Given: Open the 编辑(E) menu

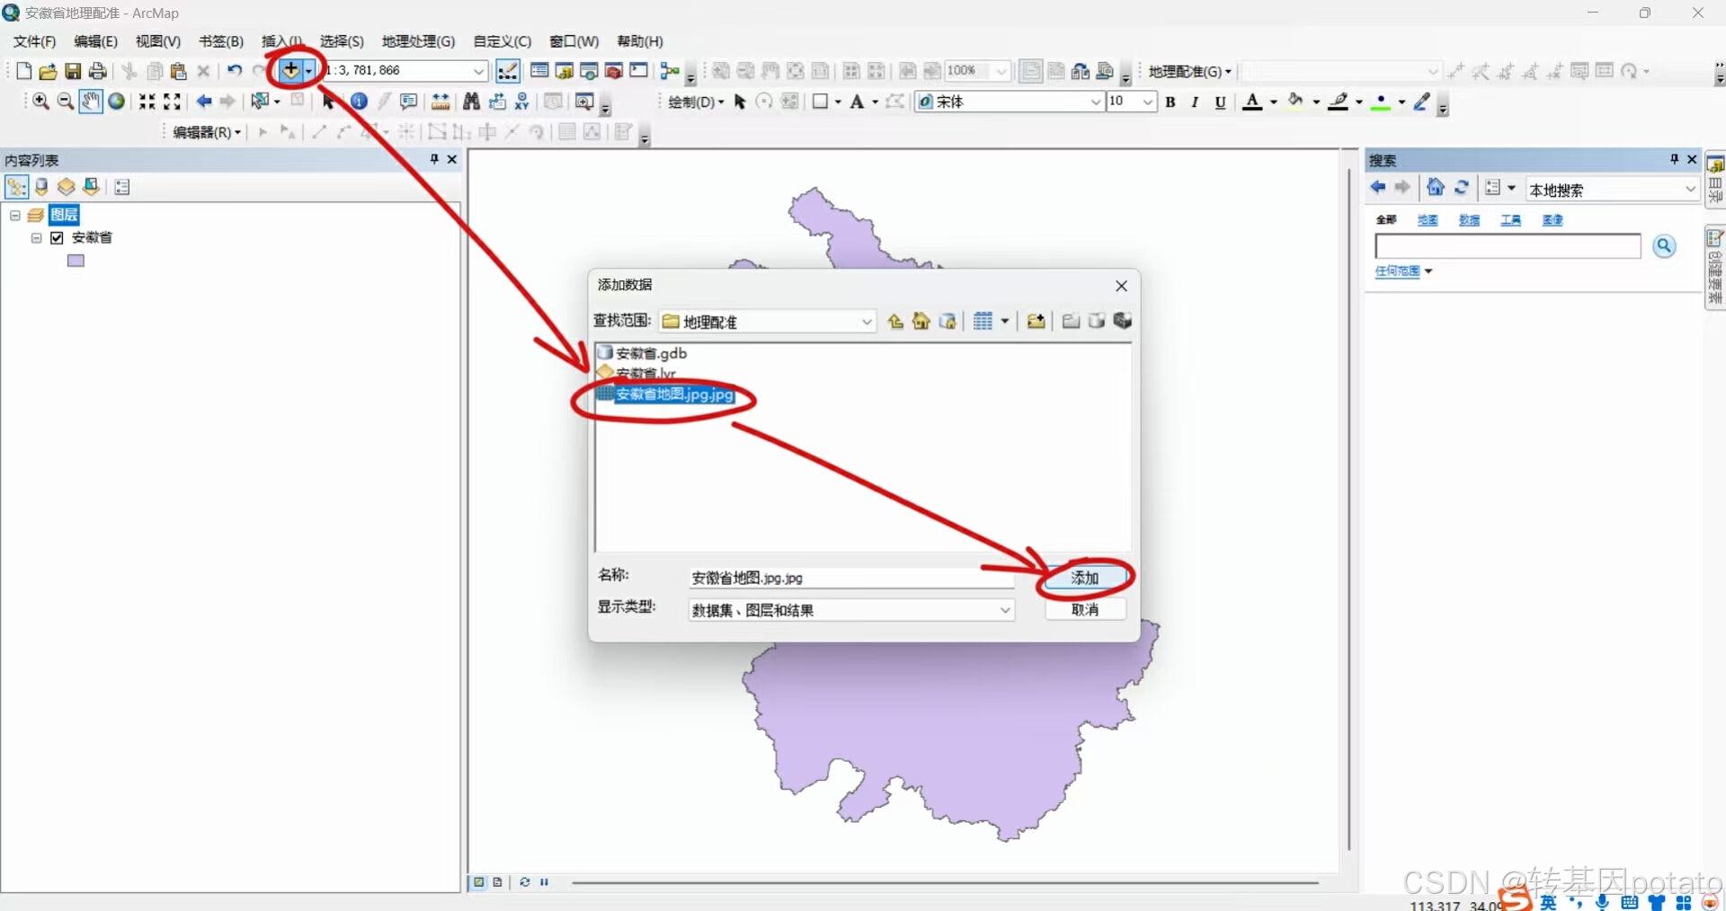Looking at the screenshot, I should click(95, 41).
